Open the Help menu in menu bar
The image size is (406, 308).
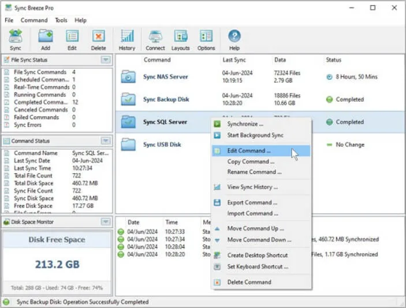pos(80,20)
